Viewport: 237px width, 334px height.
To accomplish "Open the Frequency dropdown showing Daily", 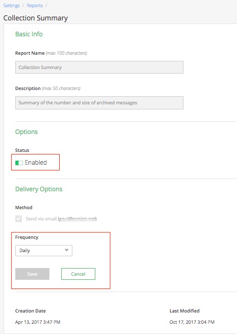I will click(x=44, y=251).
